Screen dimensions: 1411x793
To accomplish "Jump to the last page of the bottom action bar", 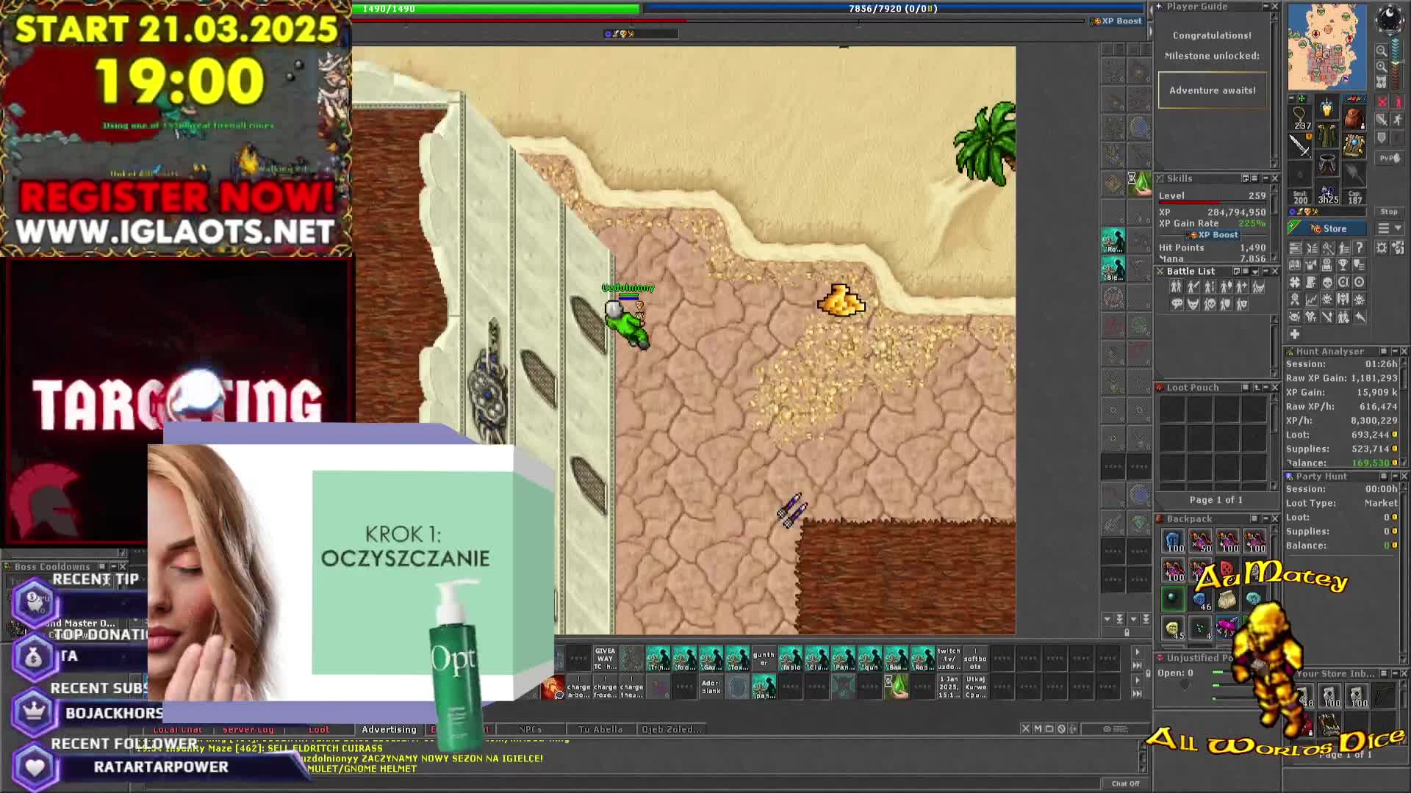I will 1137,693.
